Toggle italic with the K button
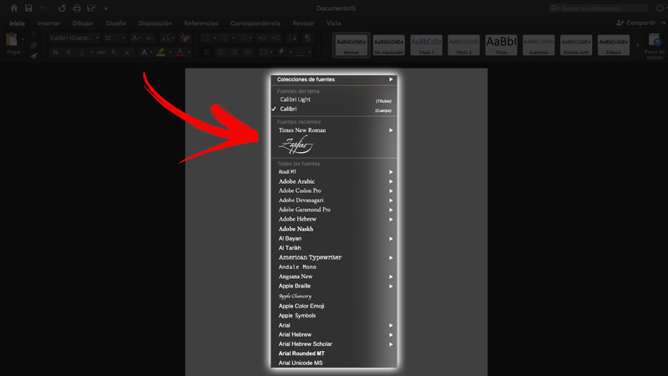The image size is (668, 376). tap(68, 52)
